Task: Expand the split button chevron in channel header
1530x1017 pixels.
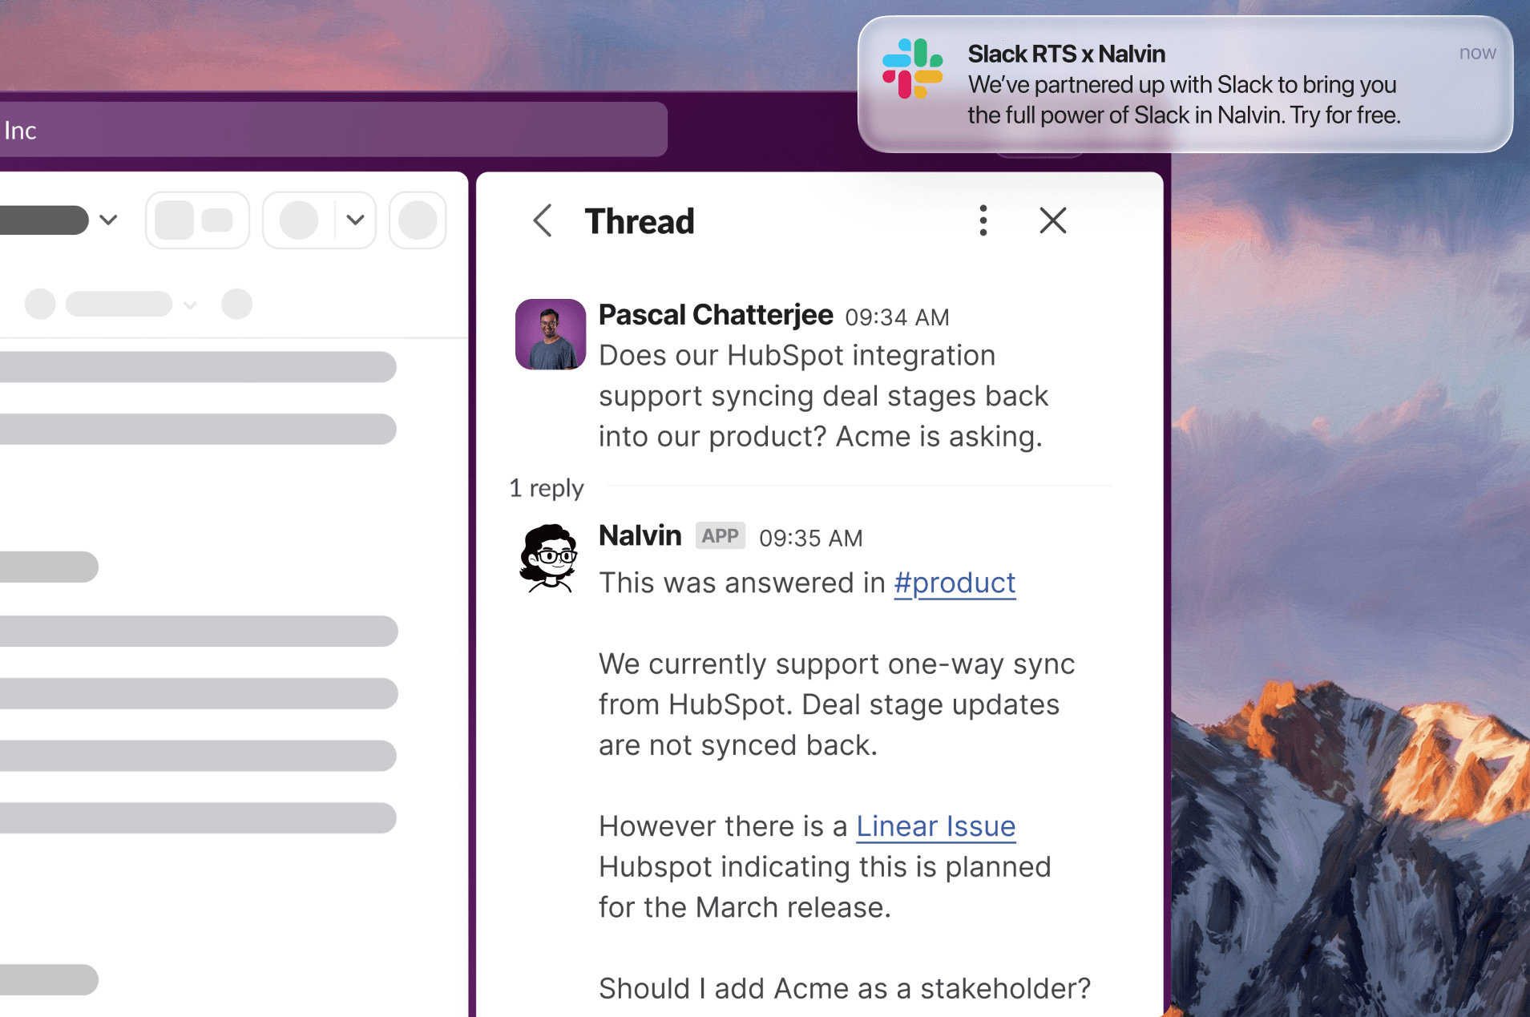Action: [x=356, y=220]
